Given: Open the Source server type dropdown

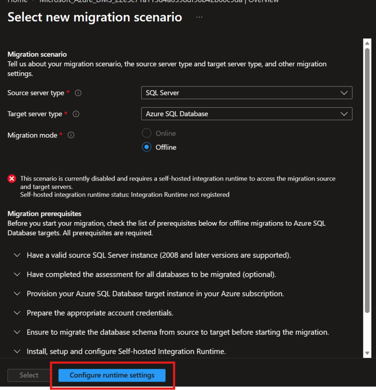Looking at the screenshot, I should click(x=246, y=93).
